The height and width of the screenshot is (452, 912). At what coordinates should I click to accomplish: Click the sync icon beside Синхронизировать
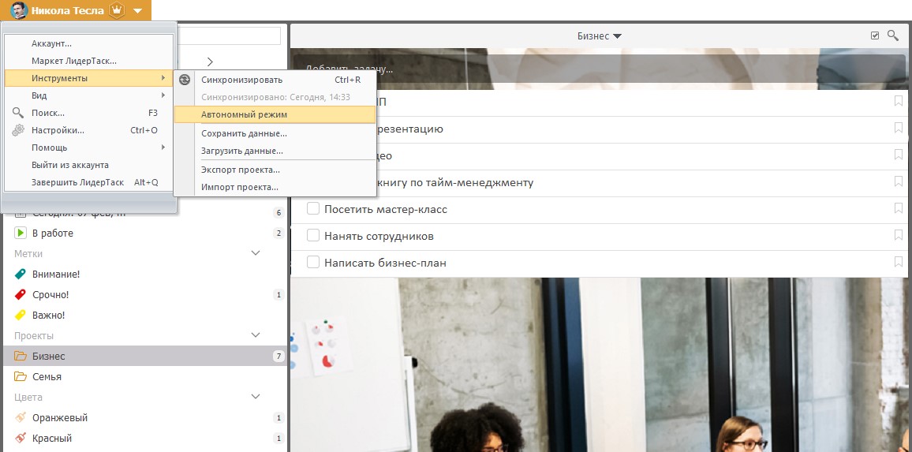click(x=185, y=80)
